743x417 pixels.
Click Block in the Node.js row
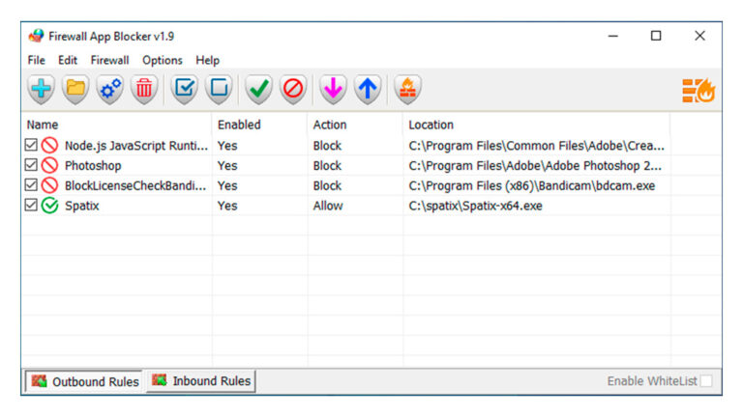point(327,146)
